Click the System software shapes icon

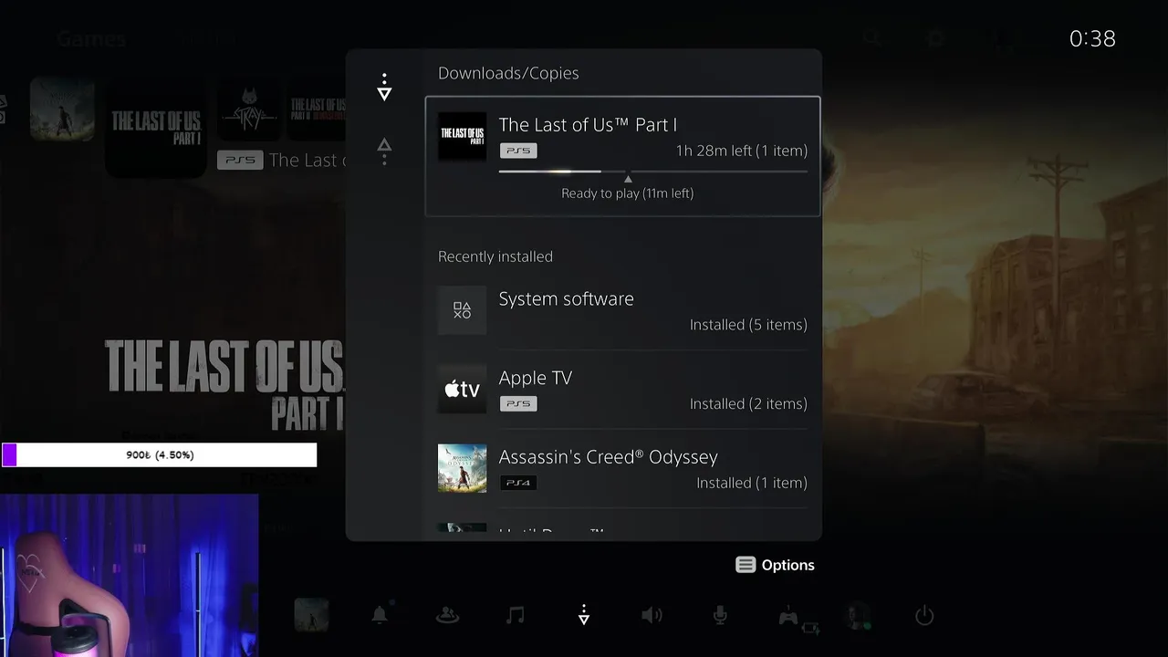click(x=462, y=310)
